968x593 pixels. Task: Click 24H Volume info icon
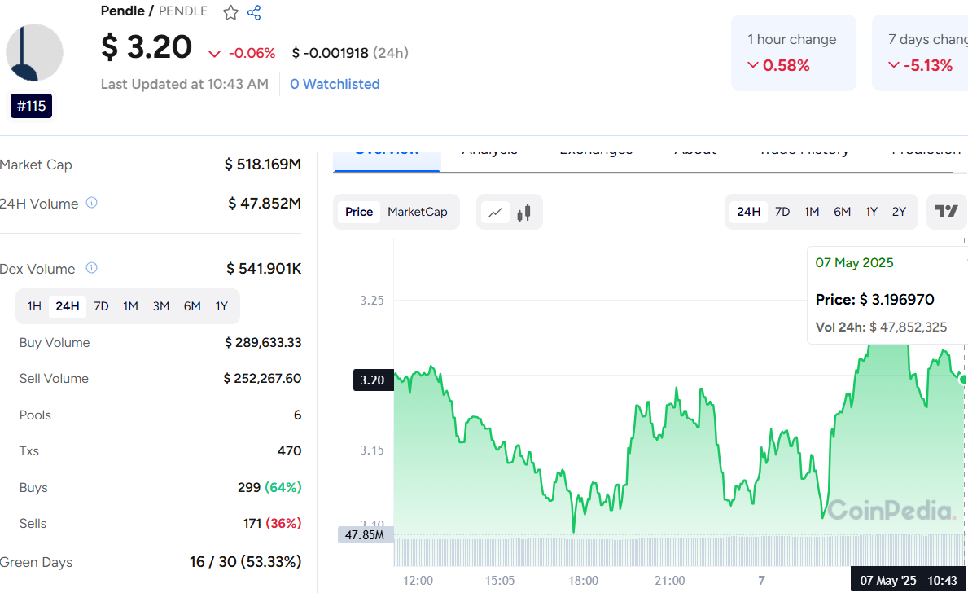point(92,203)
